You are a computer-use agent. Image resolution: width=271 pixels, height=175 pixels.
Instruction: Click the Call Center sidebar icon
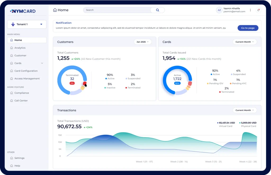[11, 101]
